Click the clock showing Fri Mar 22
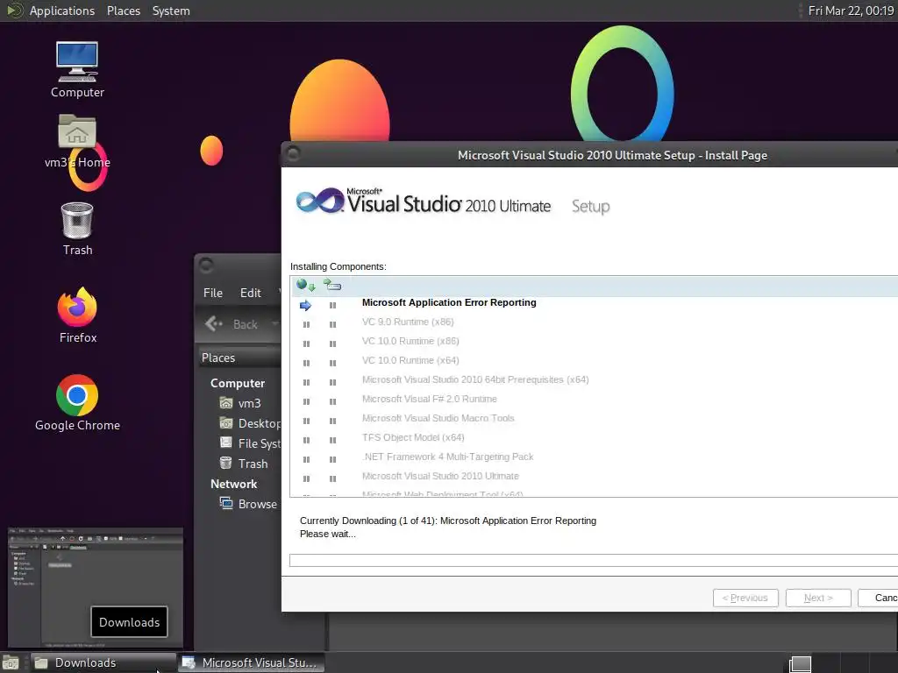This screenshot has width=898, height=673. click(x=851, y=11)
